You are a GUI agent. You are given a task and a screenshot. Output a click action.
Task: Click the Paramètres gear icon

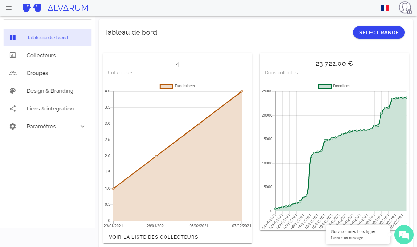(x=13, y=126)
